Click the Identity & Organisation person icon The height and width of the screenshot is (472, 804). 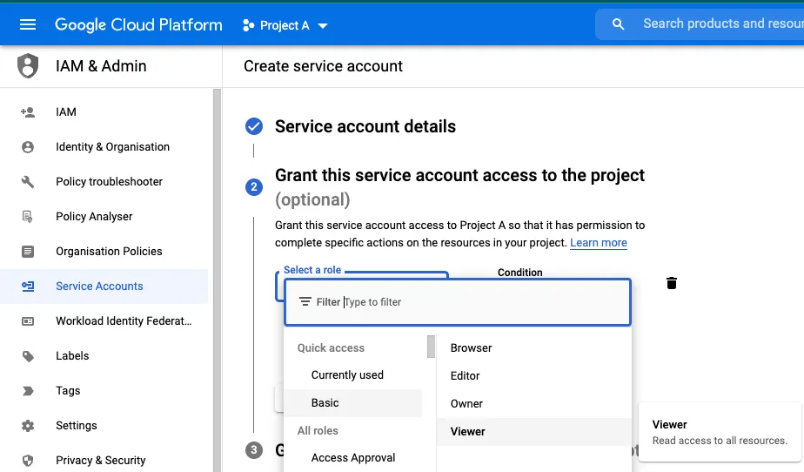click(x=28, y=147)
